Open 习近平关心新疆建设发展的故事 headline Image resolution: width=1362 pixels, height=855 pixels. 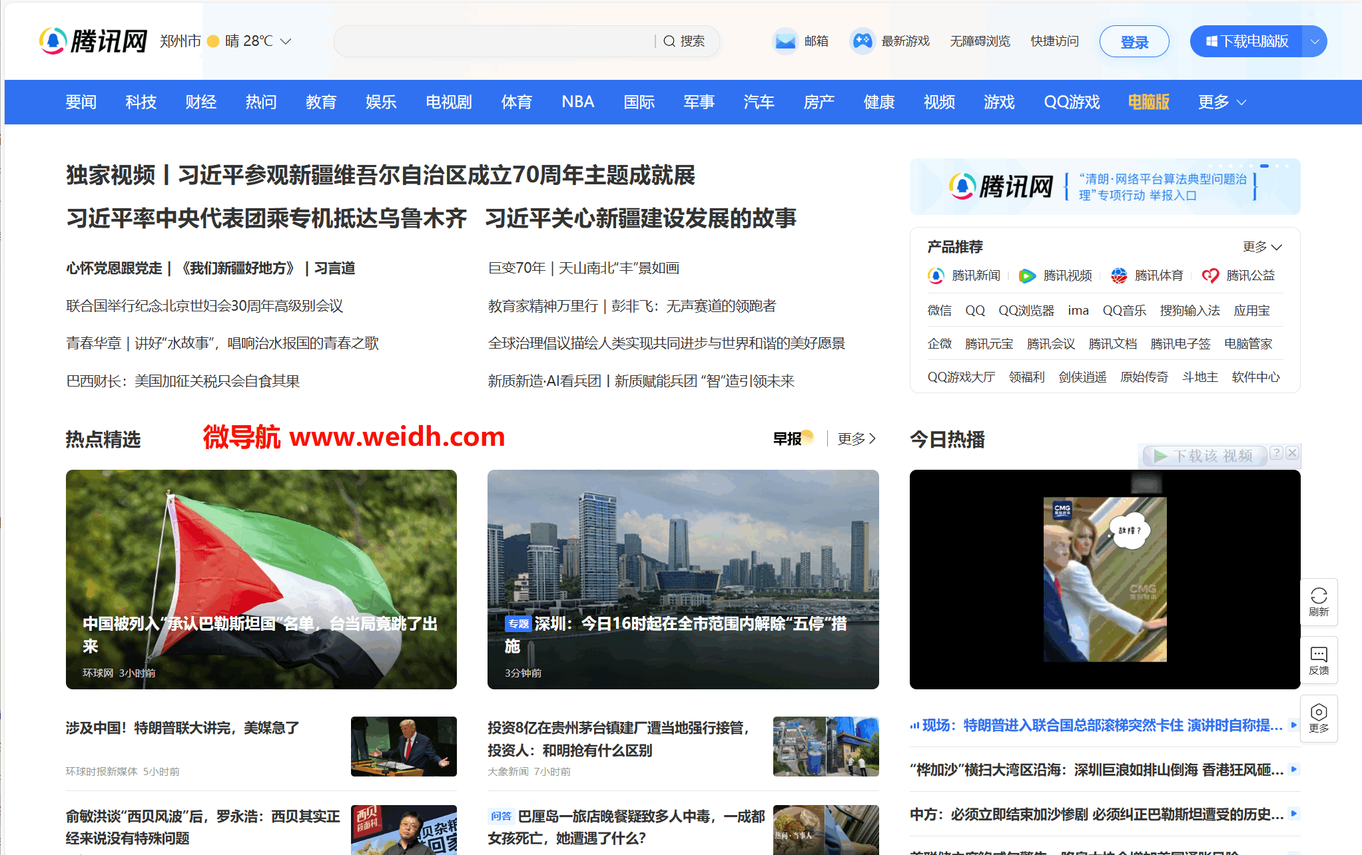click(x=641, y=218)
